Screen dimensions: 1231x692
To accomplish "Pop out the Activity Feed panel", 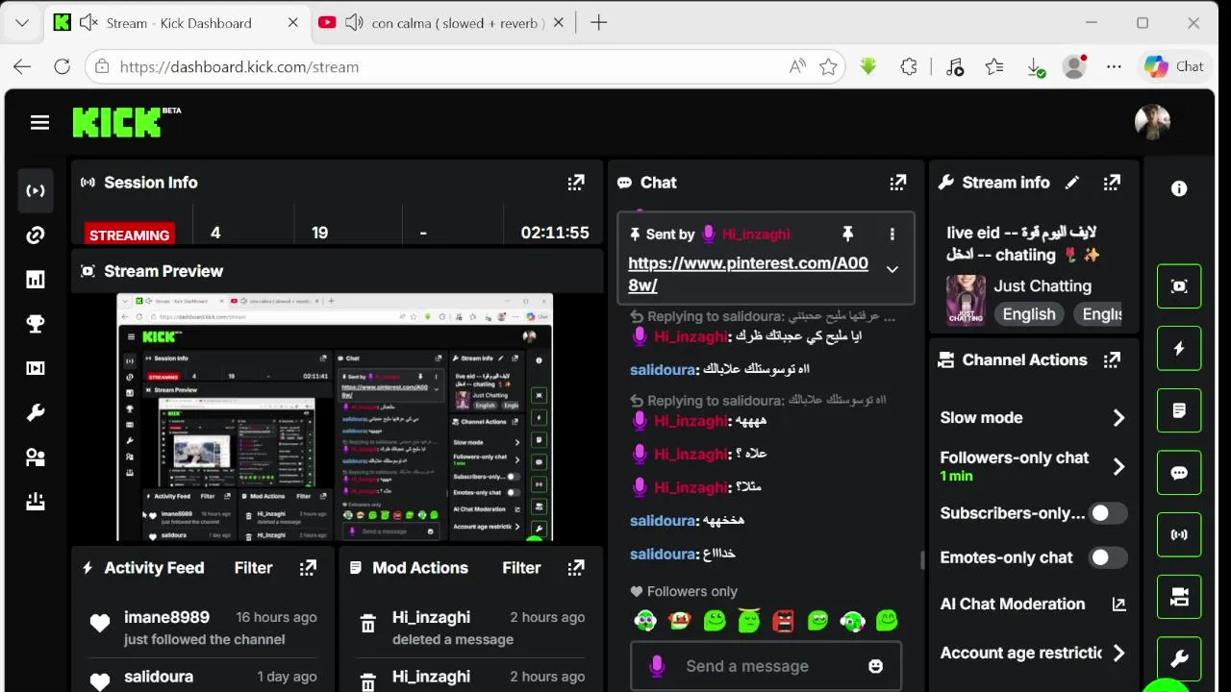I will coord(308,568).
